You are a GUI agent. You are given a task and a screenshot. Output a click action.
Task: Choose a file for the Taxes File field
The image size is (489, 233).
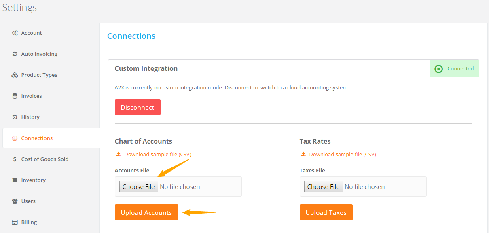coord(323,186)
